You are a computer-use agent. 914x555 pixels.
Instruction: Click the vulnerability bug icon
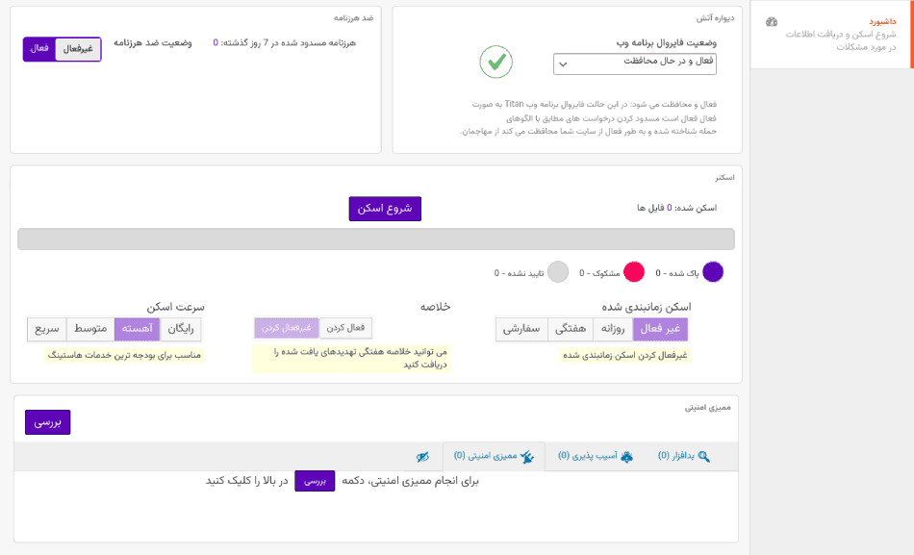626,457
